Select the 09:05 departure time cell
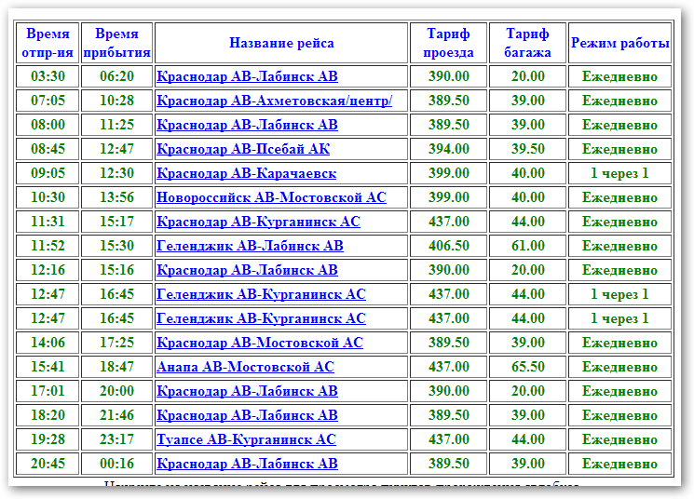The image size is (694, 499). coord(48,173)
